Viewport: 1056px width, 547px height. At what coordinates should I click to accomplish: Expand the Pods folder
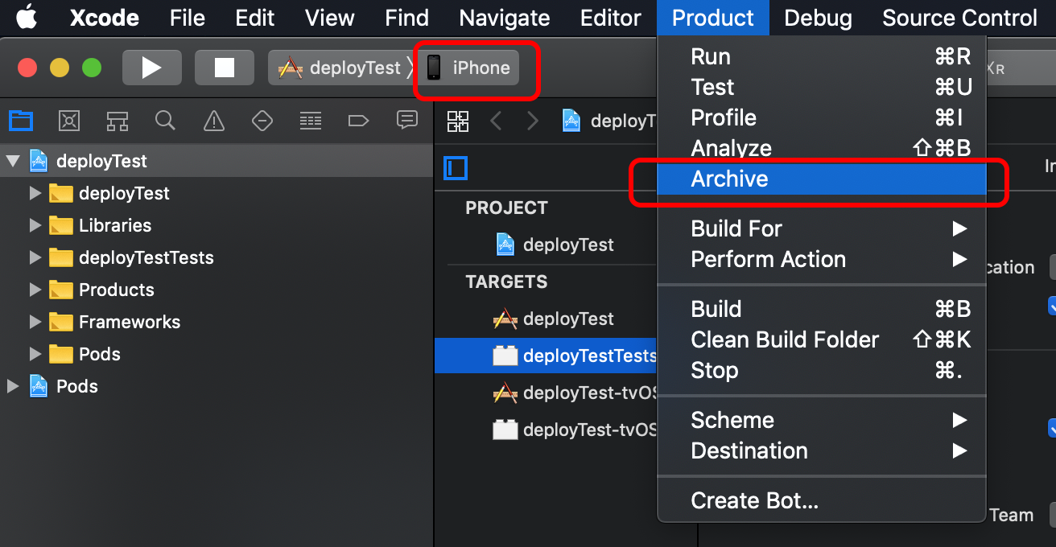[35, 354]
